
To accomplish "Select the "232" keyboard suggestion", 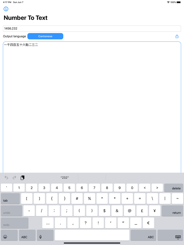I will point(65,178).
